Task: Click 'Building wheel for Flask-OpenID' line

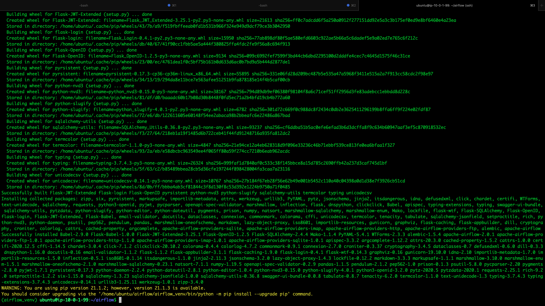Action: 72,50
